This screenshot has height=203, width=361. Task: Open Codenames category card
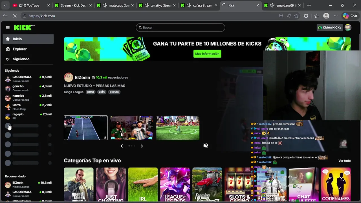tap(336, 185)
